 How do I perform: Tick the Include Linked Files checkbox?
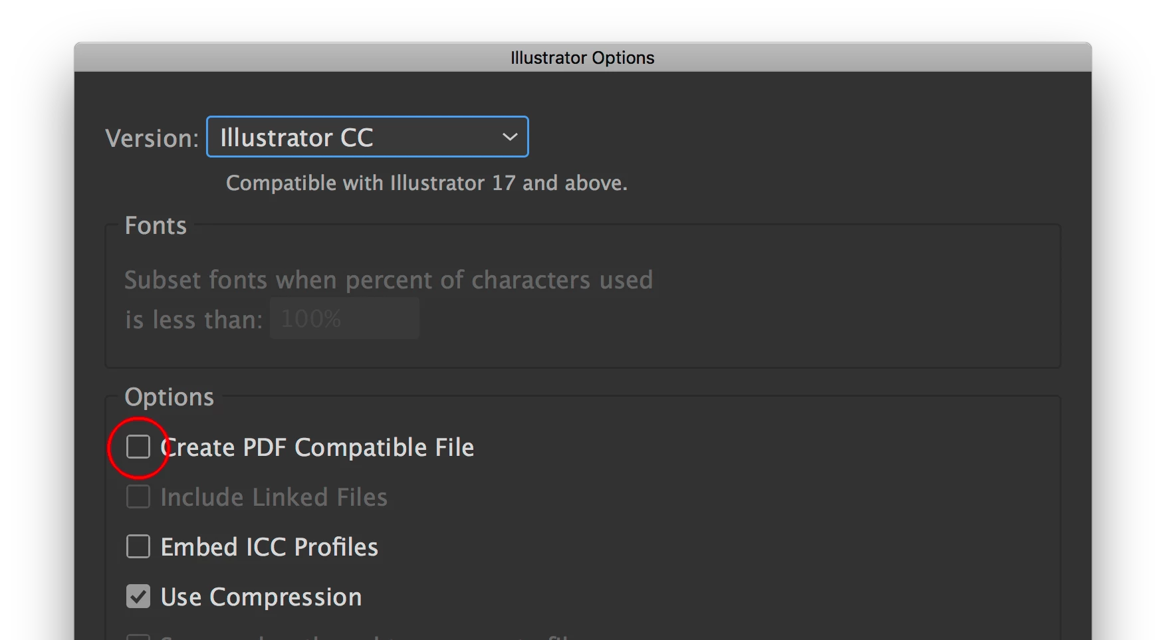138,496
